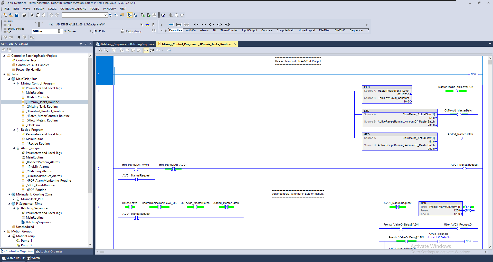Click the Verify Routine icon
493x262 pixels.
[x=143, y=15]
